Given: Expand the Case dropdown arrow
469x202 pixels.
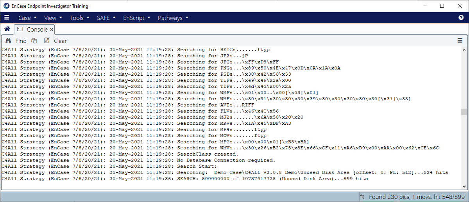Looking at the screenshot, I should click(35, 18).
